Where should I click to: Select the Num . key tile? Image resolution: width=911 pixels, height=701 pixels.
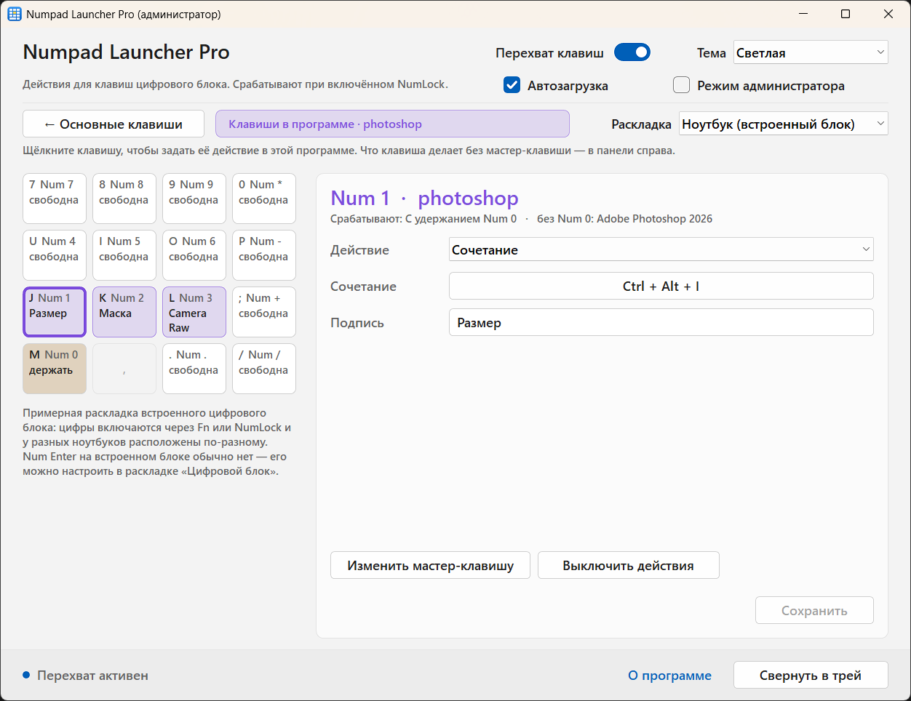click(194, 369)
